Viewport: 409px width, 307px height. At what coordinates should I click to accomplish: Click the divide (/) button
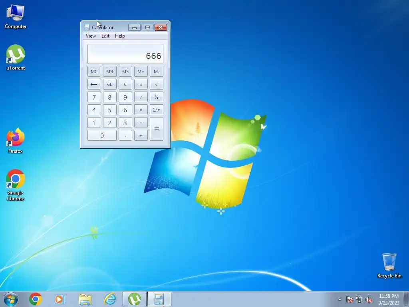(x=141, y=97)
